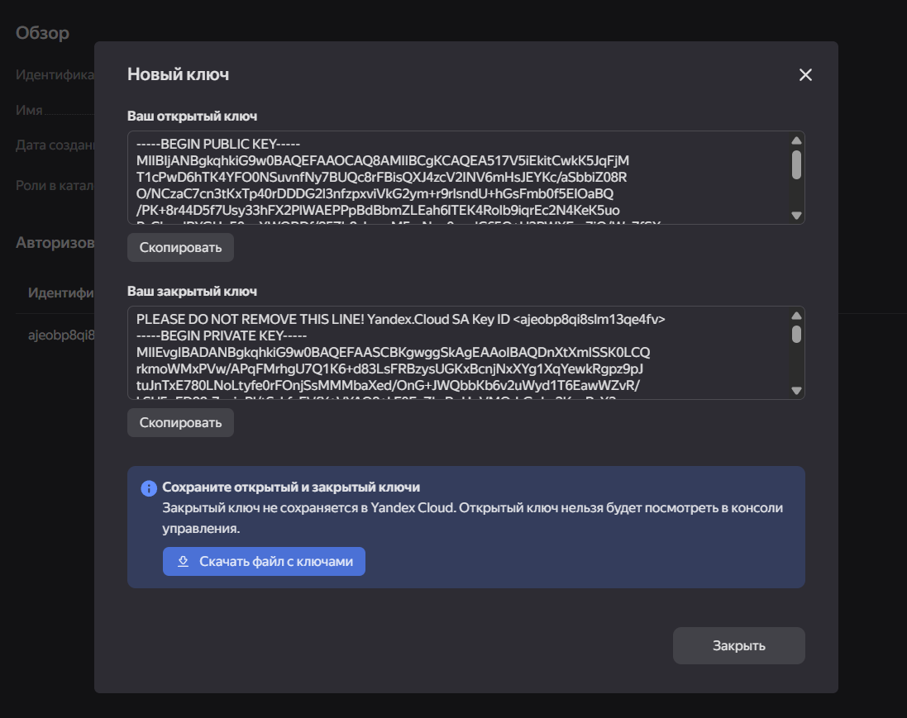Copy the private key with Скопировать

tap(180, 423)
